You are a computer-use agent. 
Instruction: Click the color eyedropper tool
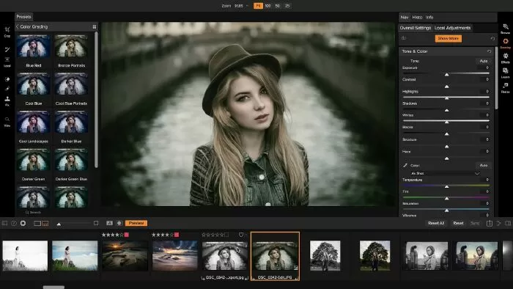tap(405, 165)
